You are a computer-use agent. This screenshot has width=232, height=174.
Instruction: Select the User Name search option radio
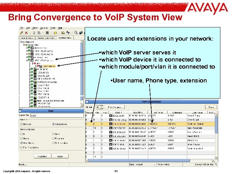(x=22, y=143)
